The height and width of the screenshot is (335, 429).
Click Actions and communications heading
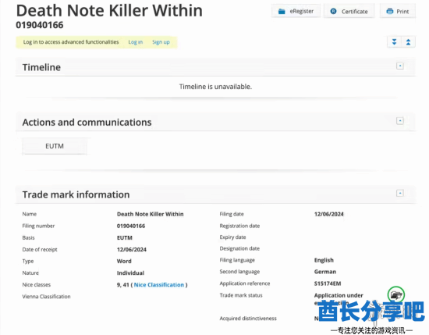tap(87, 122)
